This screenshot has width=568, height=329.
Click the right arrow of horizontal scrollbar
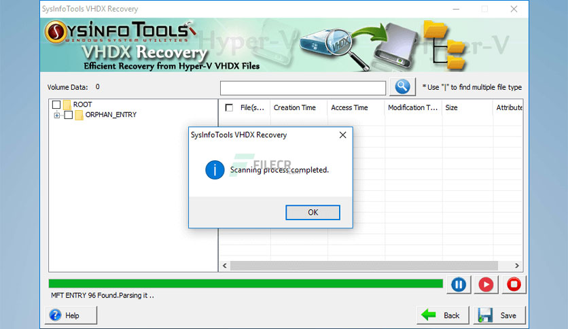(x=517, y=266)
